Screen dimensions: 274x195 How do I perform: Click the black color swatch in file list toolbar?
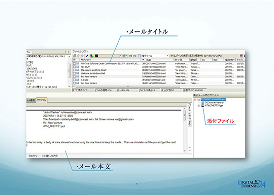[96, 56]
